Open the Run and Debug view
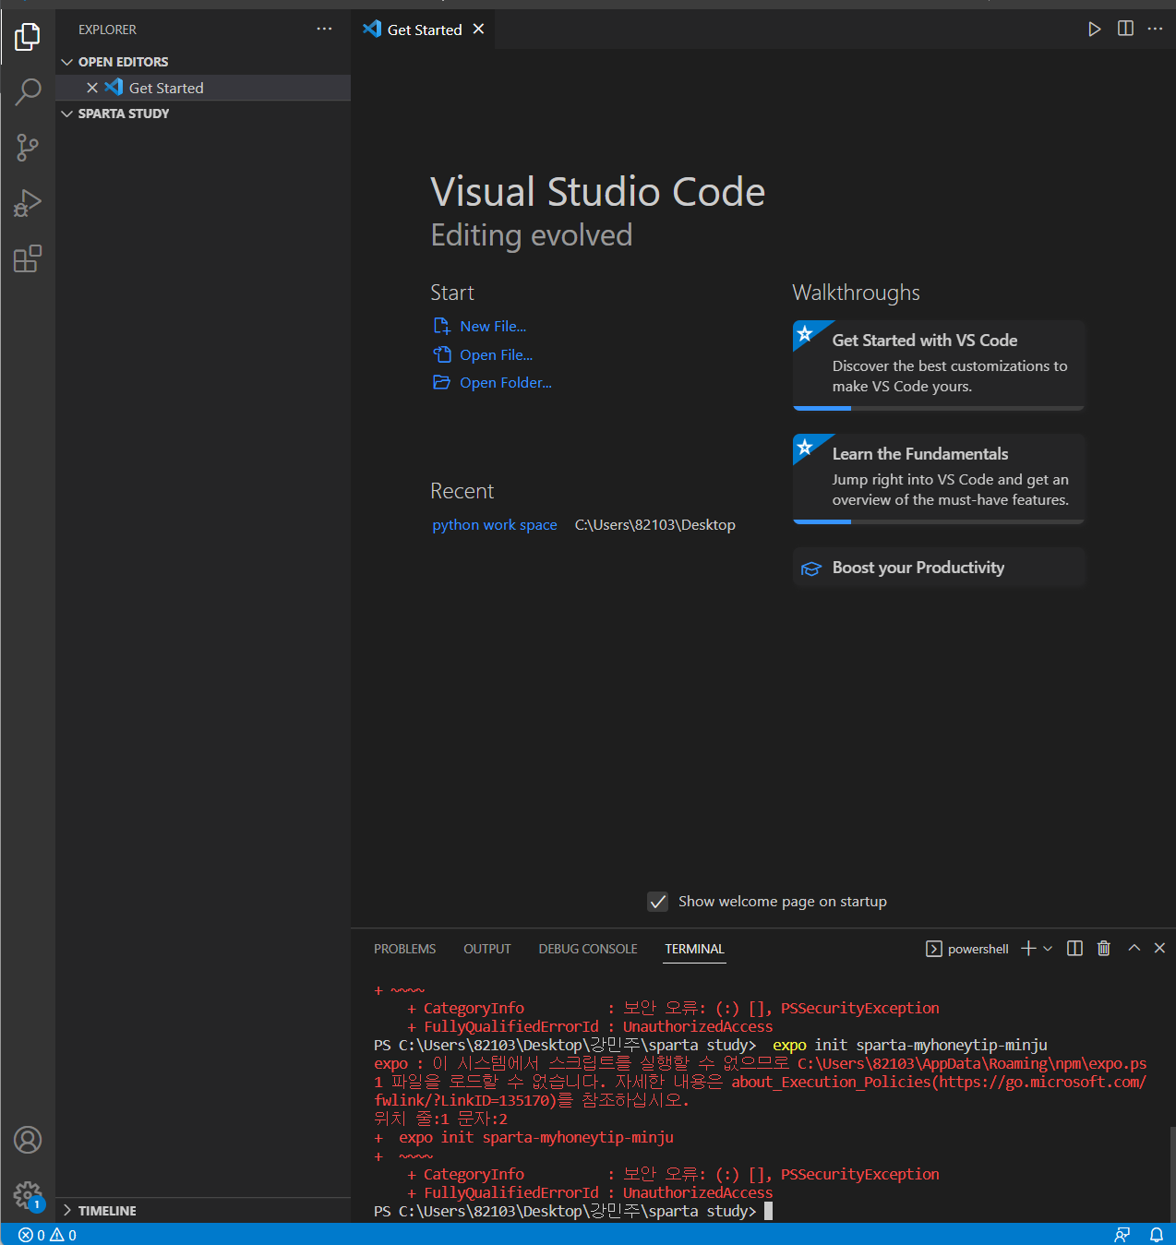 (28, 203)
